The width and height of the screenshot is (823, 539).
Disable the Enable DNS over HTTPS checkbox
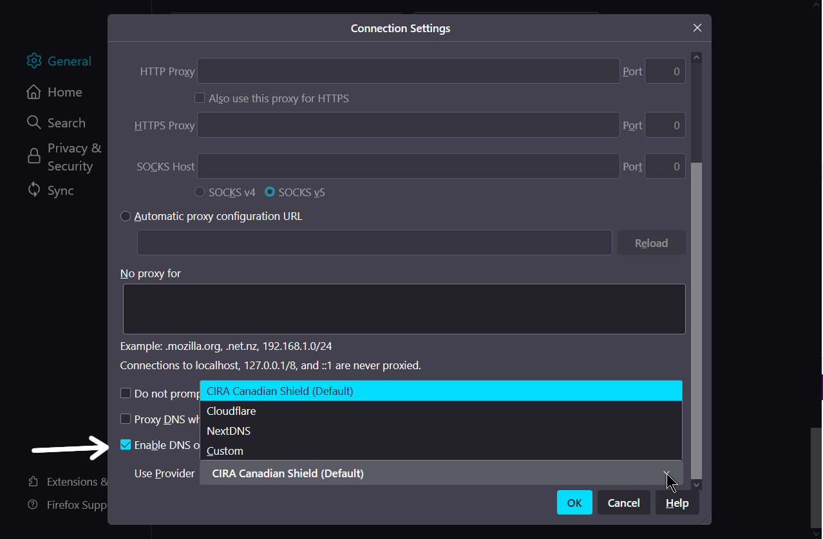coord(126,444)
